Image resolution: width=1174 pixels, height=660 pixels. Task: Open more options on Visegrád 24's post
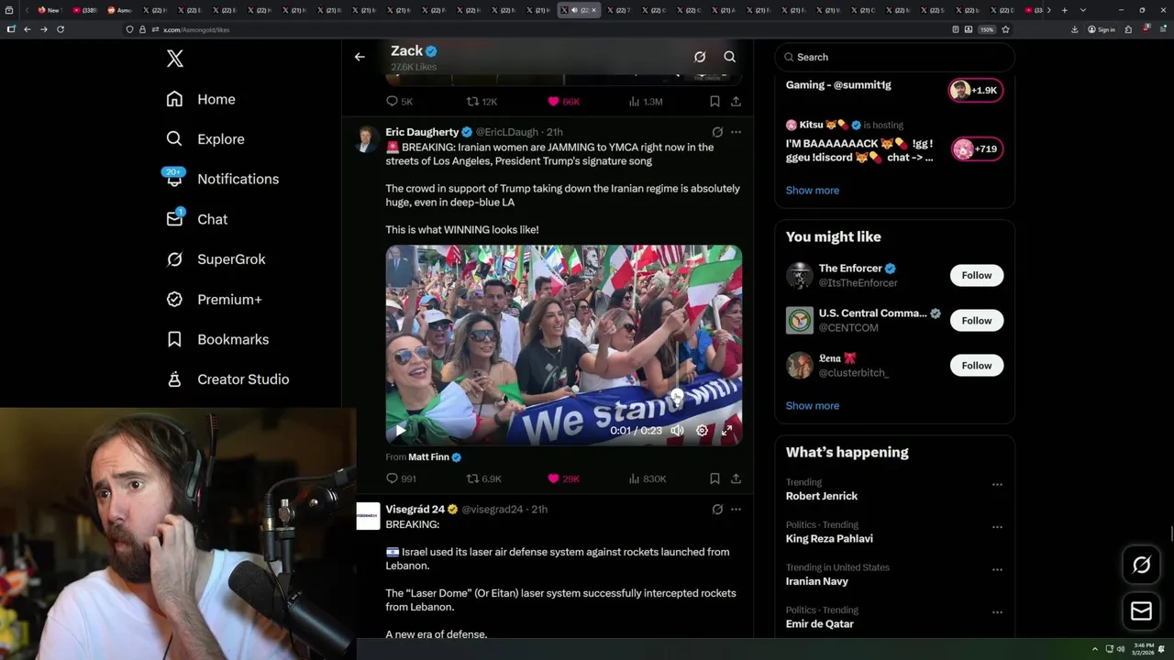tap(736, 509)
